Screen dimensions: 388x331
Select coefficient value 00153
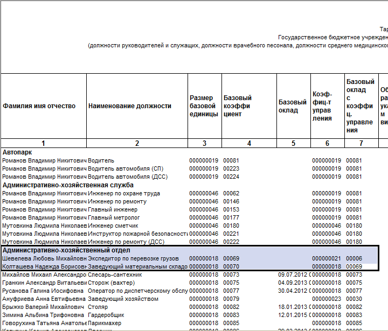(231, 209)
